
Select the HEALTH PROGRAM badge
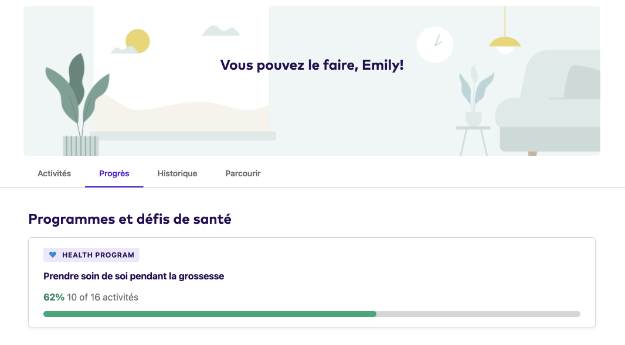point(91,254)
